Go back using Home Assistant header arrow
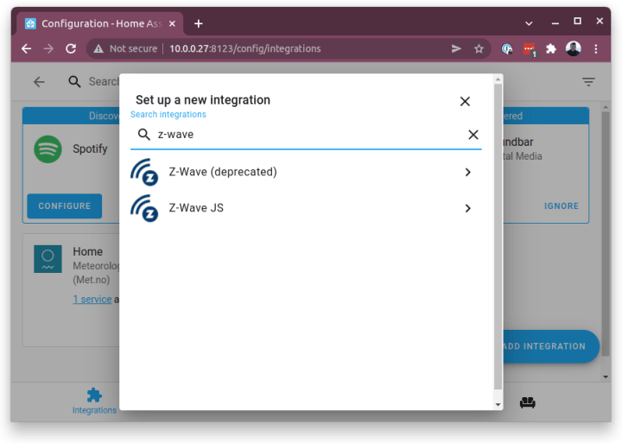The width and height of the screenshot is (622, 443). 39,82
